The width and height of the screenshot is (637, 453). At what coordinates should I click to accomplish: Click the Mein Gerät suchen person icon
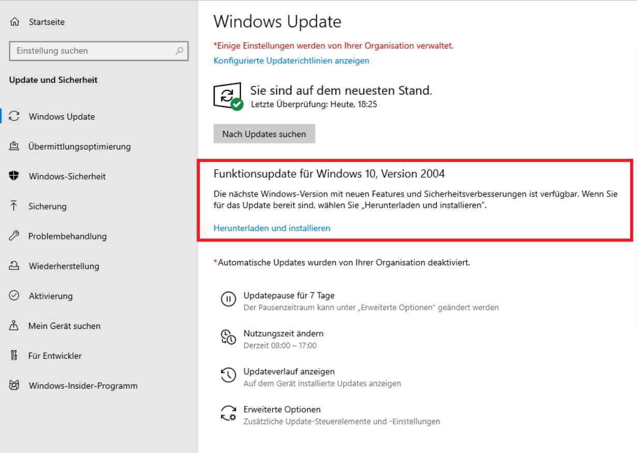(14, 326)
